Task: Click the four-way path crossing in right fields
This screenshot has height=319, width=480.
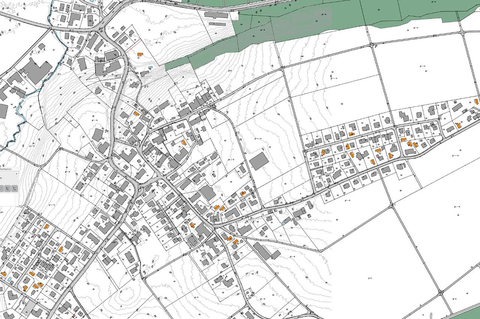Action: tap(391, 205)
